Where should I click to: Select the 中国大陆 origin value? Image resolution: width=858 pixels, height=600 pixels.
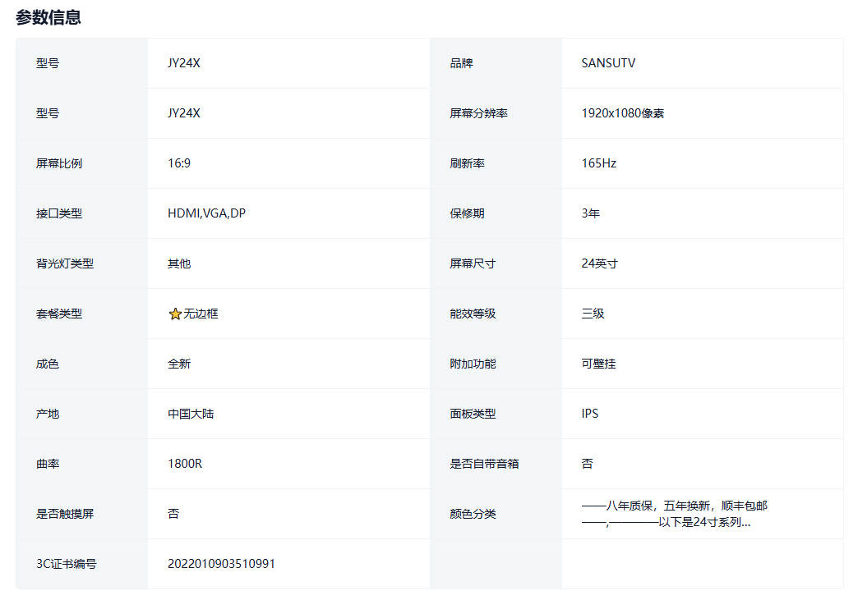(x=191, y=414)
